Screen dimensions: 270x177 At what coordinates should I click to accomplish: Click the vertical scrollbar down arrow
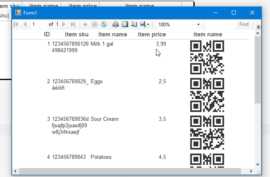pyautogui.click(x=258, y=164)
